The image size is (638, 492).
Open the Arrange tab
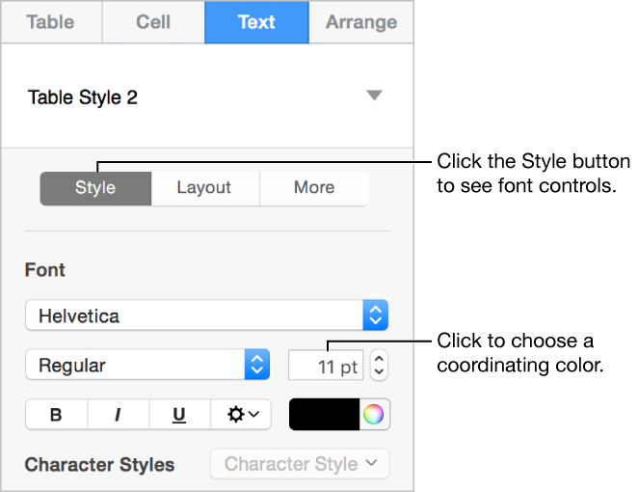(x=361, y=22)
